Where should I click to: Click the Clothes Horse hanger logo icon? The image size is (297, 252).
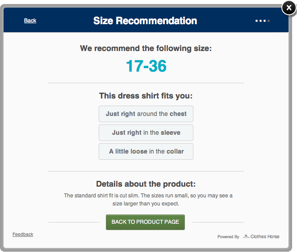coord(246,236)
